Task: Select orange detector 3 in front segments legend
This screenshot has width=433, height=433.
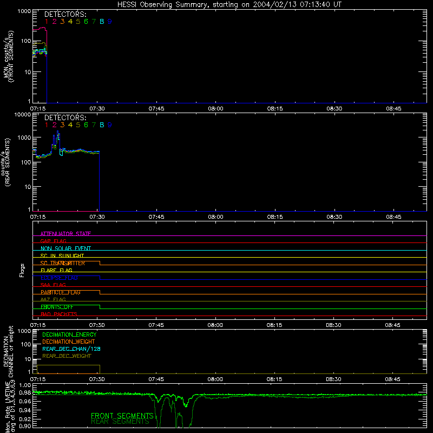Action: click(62, 22)
